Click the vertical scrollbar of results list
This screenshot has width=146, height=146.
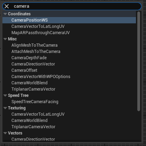(139, 61)
